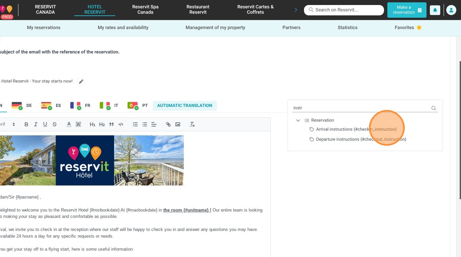
Task: Open Management of my property menu
Action: click(x=215, y=28)
